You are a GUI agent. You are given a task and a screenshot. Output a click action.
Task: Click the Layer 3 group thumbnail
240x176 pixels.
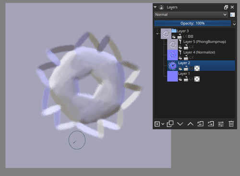(x=166, y=34)
